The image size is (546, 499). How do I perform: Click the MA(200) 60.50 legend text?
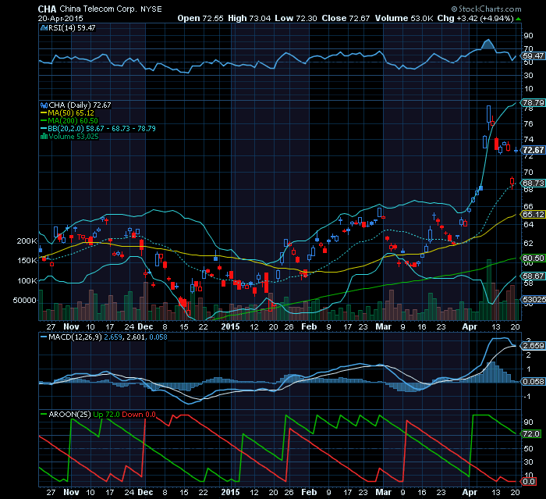[x=73, y=121]
